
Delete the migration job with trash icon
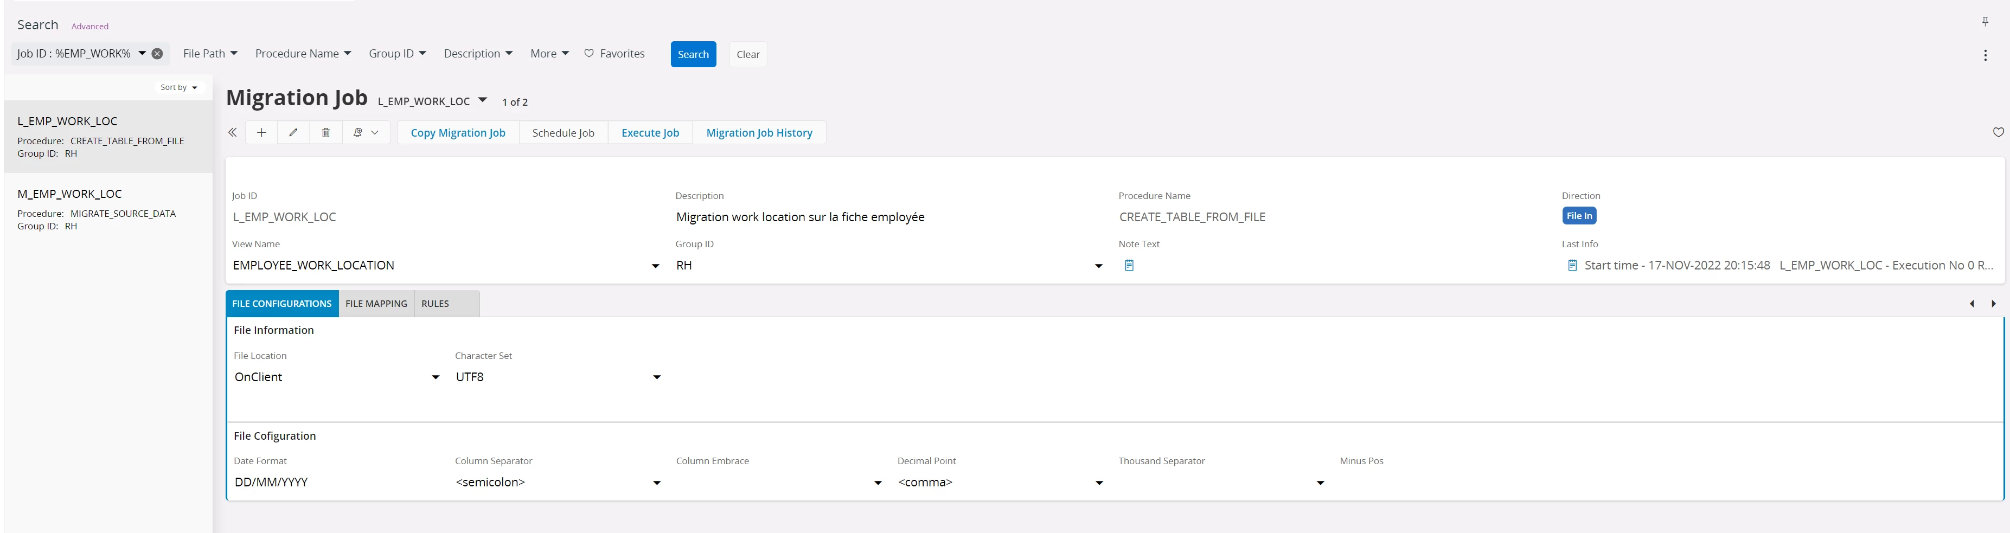326,133
